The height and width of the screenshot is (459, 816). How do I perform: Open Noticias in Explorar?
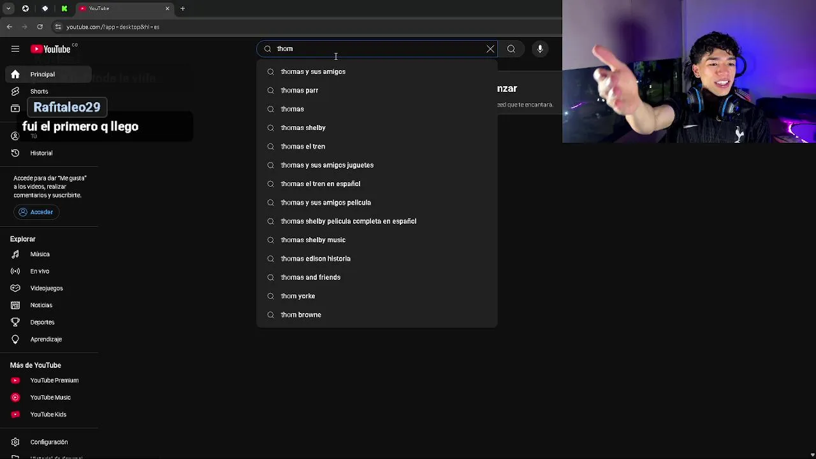pos(48,305)
